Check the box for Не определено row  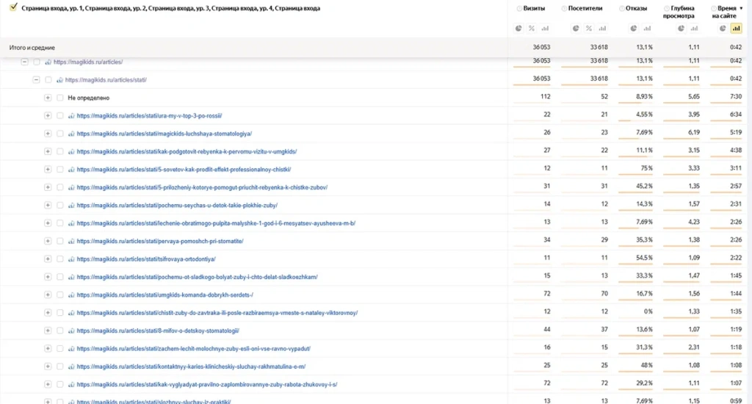pyautogui.click(x=60, y=98)
